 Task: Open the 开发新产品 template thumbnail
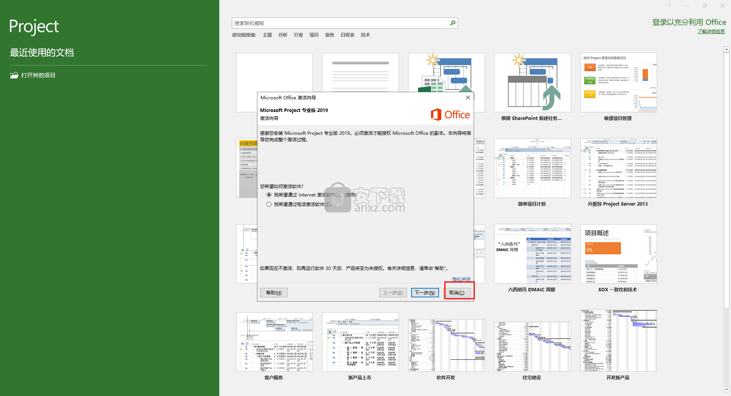619,341
